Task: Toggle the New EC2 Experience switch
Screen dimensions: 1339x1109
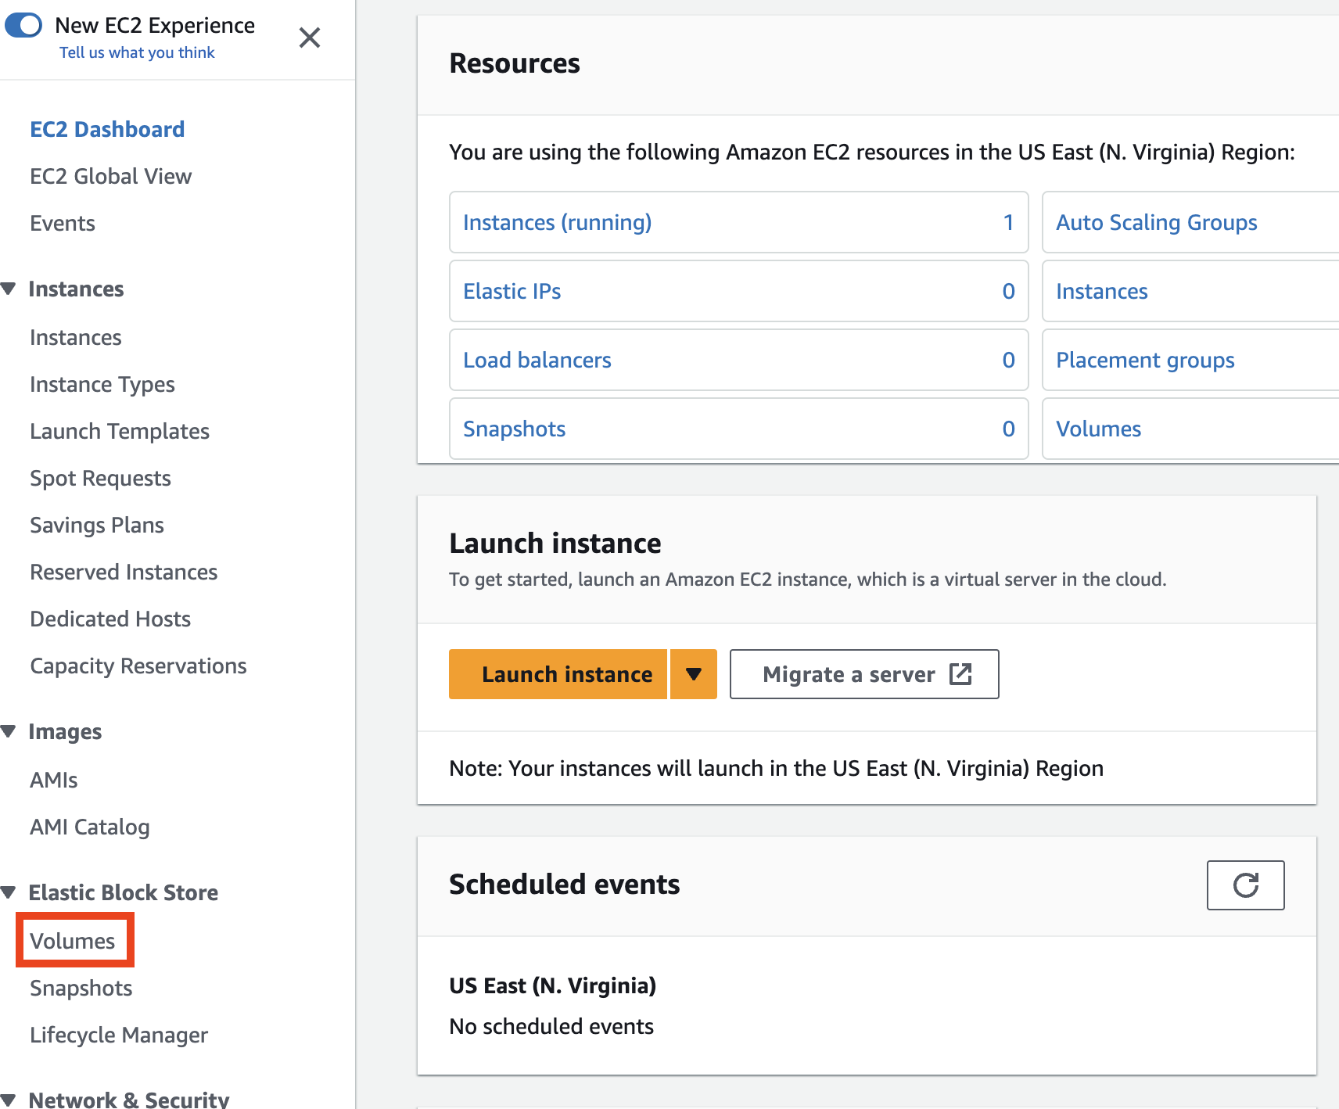Action: coord(23,25)
